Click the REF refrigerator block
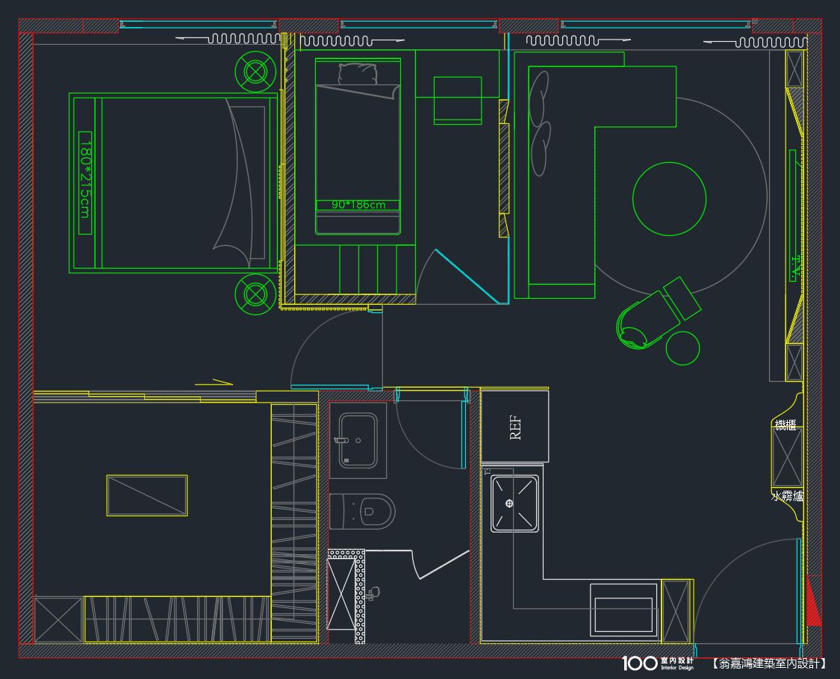 pos(514,427)
